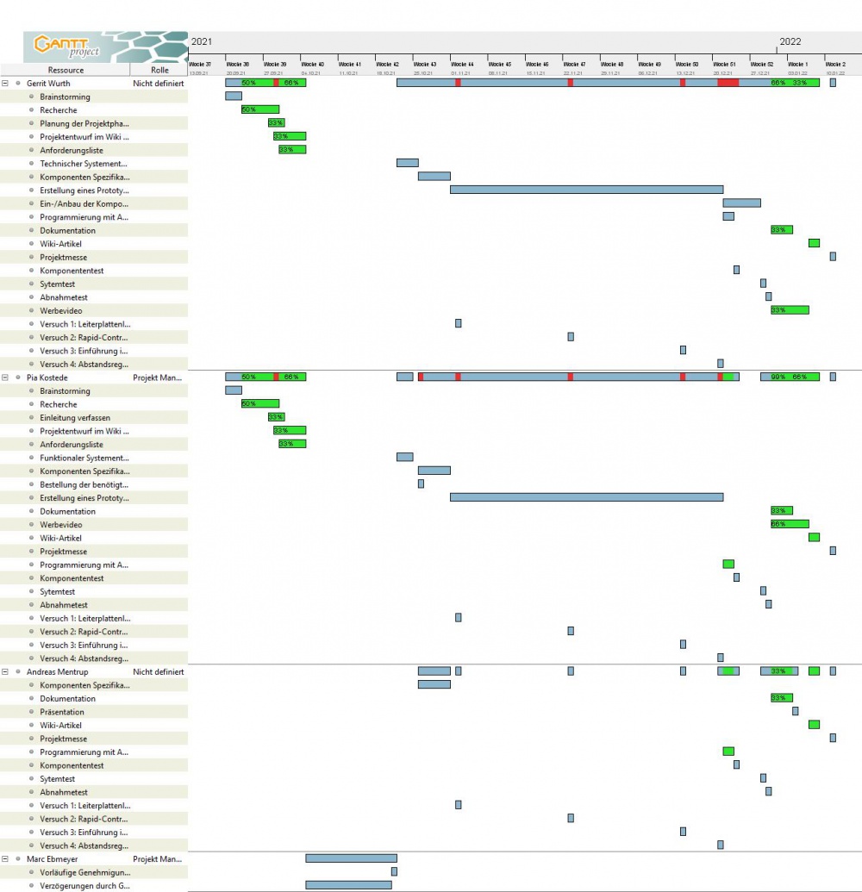Click the bullet icon beside Technischer Systement...
This screenshot has height=892, width=862.
(31, 164)
